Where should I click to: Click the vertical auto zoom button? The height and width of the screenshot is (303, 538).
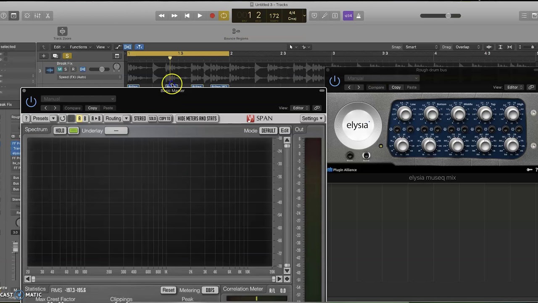point(500,47)
